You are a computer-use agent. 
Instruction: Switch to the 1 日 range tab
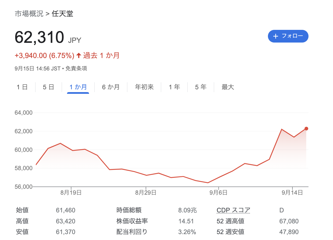[22, 87]
